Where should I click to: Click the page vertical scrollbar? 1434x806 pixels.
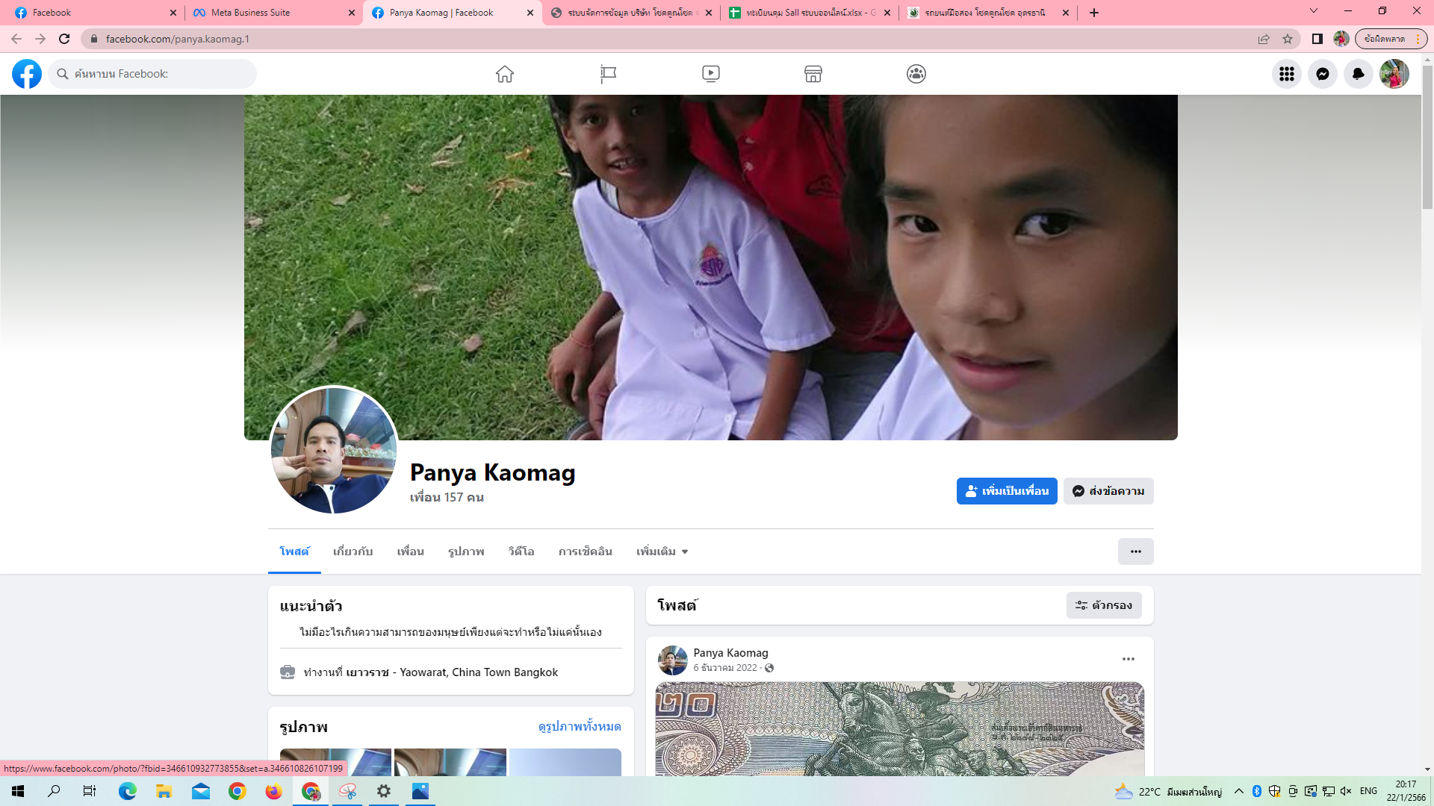pyautogui.click(x=1427, y=134)
